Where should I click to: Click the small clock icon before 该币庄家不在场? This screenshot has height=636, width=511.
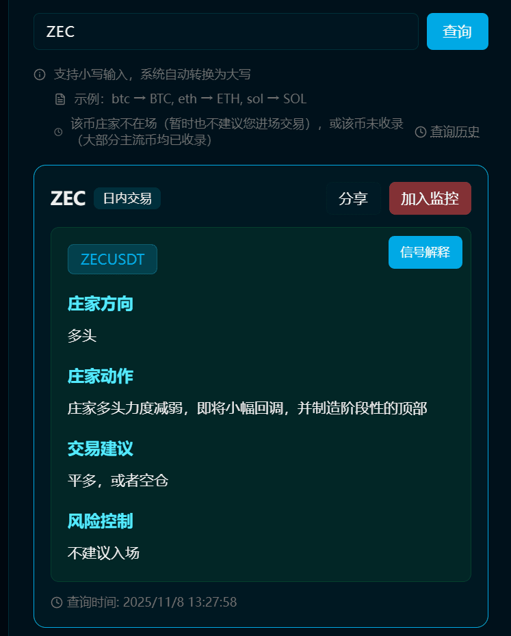click(x=58, y=132)
